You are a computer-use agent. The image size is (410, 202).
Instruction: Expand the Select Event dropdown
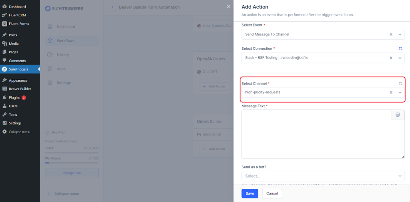400,34
